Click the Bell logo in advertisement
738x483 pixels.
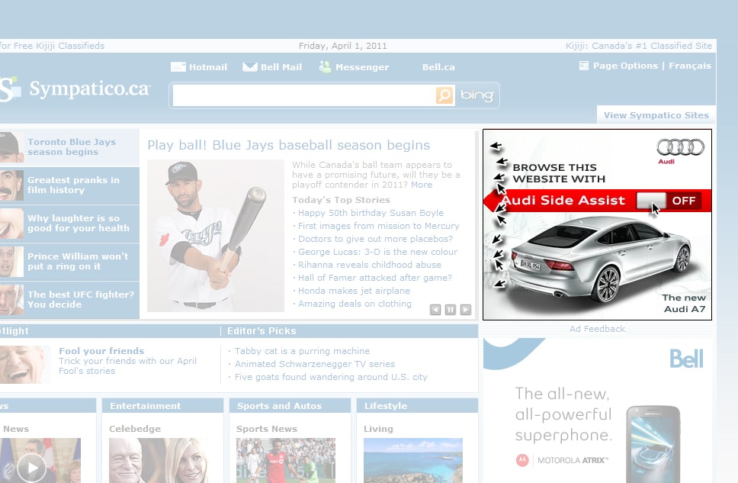[686, 359]
